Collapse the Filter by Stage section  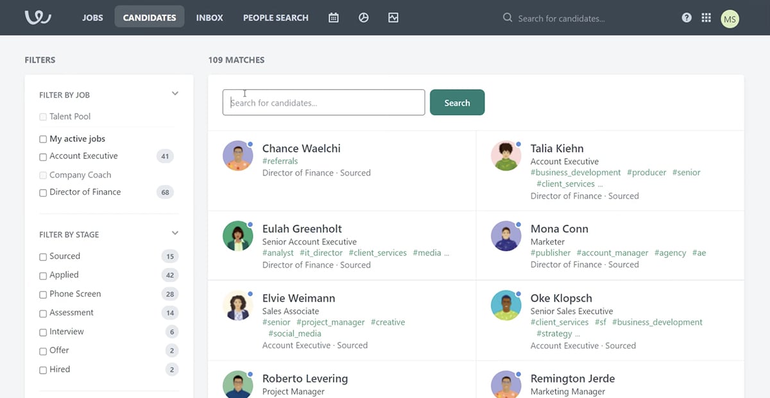point(175,233)
